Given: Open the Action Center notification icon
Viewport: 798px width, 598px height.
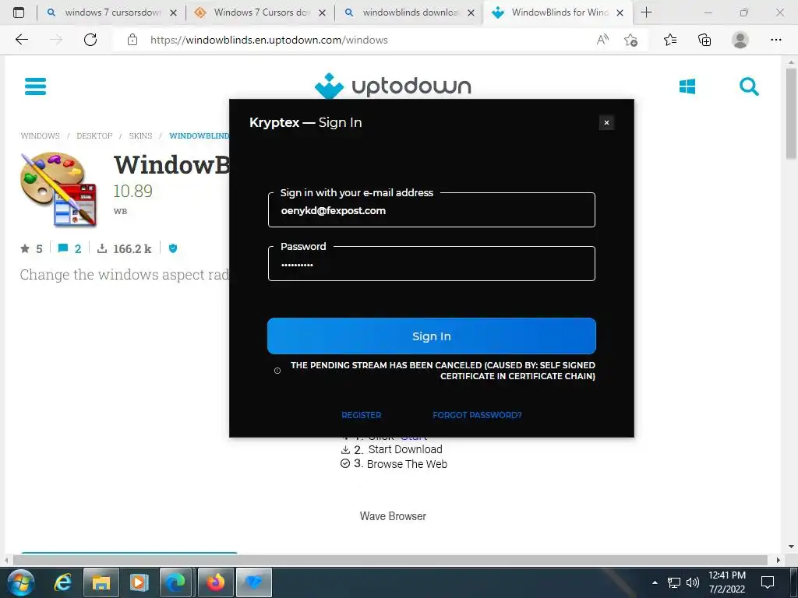Looking at the screenshot, I should [x=768, y=582].
